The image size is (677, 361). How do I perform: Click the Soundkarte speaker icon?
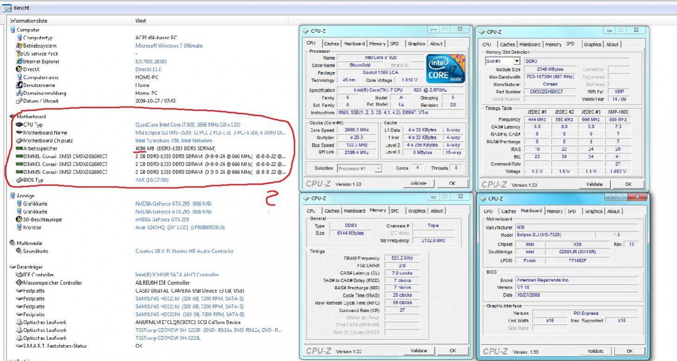pyautogui.click(x=19, y=251)
